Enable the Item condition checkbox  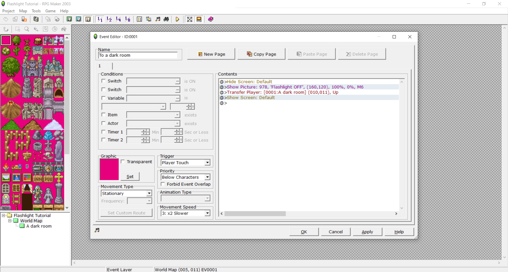pyautogui.click(x=104, y=115)
